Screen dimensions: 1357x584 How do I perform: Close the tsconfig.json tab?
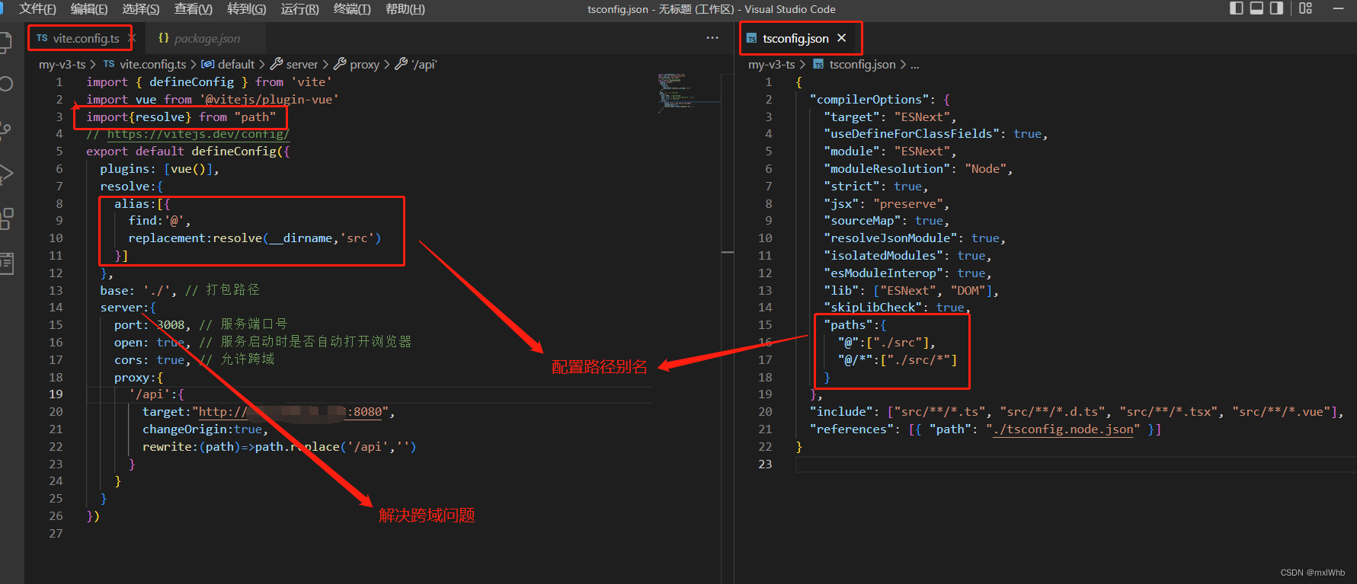pos(841,38)
